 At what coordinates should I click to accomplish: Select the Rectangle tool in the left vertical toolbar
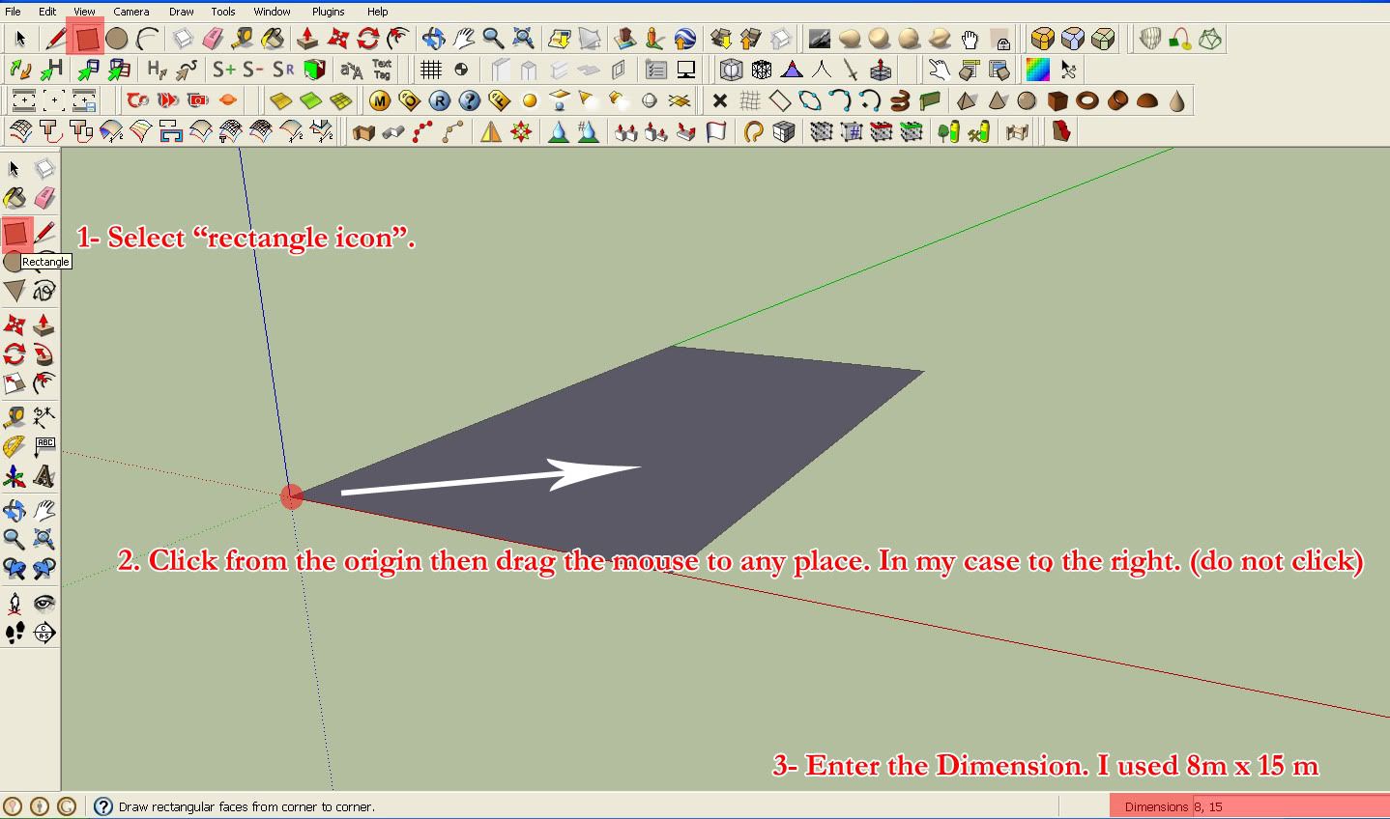click(x=15, y=233)
